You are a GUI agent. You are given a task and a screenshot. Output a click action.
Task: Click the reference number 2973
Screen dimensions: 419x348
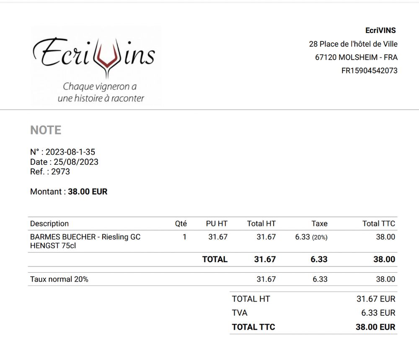click(60, 171)
